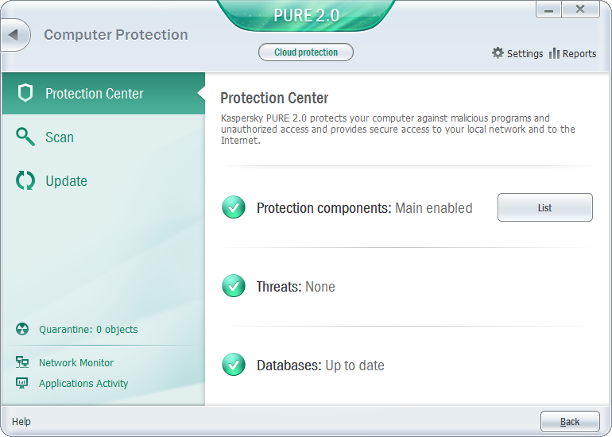Open the Help link
612x437 pixels.
pyautogui.click(x=21, y=421)
